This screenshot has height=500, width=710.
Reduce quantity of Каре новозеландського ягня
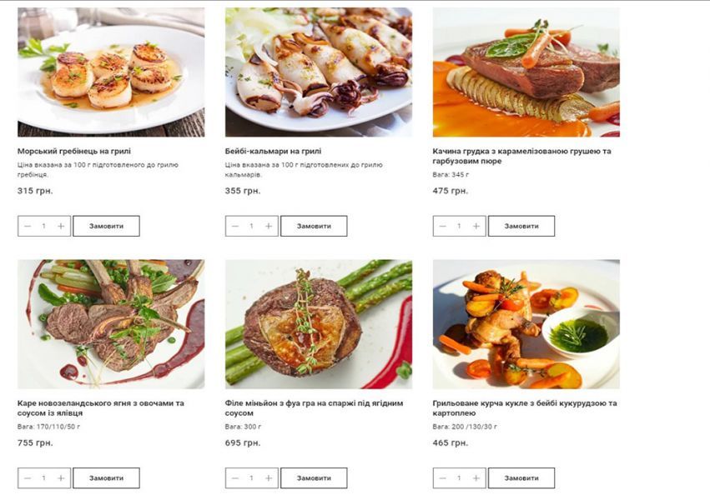[x=28, y=477]
